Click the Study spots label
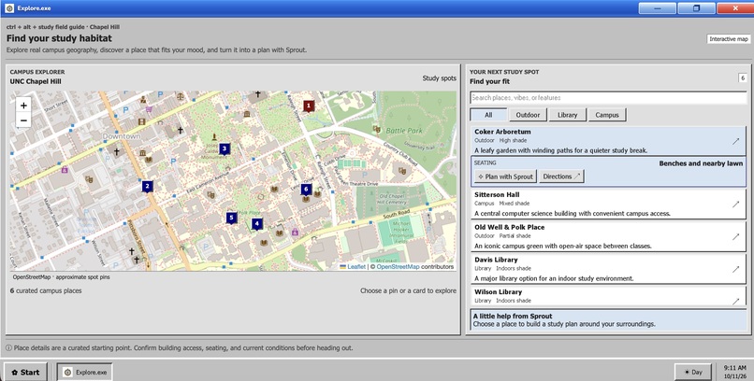Screen dimensions: 754x381 (440, 78)
